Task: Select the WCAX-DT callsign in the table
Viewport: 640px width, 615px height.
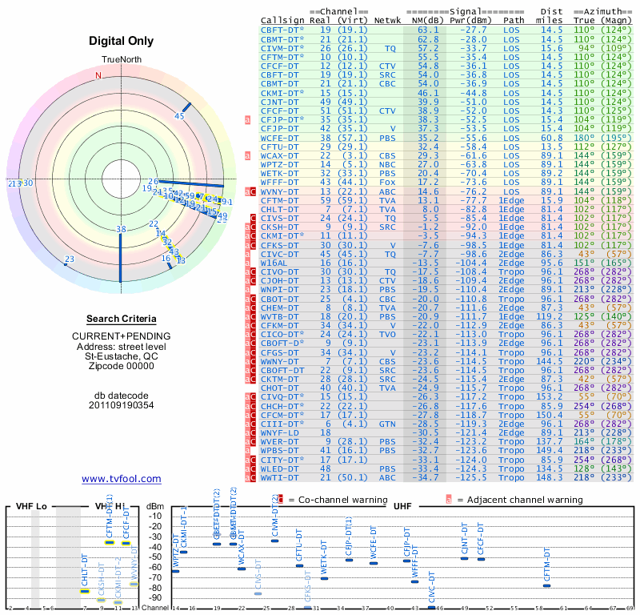Action: tap(279, 155)
